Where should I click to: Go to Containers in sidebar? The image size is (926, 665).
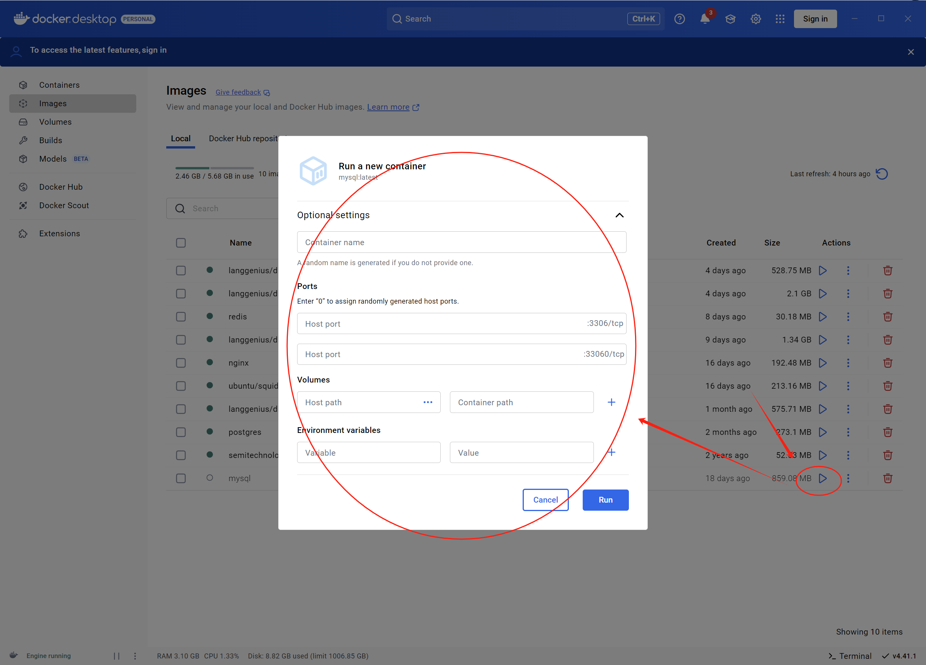coord(59,85)
